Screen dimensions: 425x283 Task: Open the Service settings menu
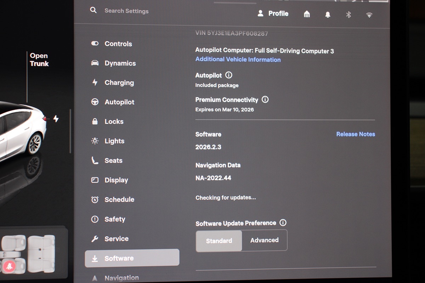click(116, 239)
